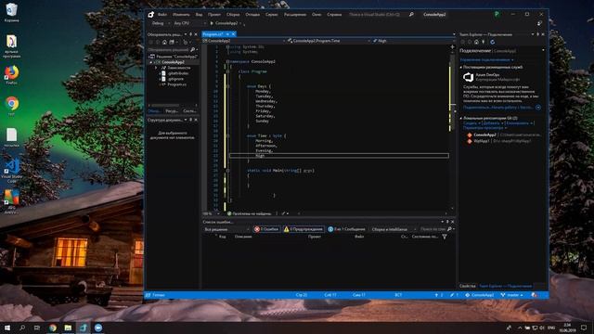Click the Azure DevOps logo icon
The width and height of the screenshot is (594, 334).
[x=468, y=77]
